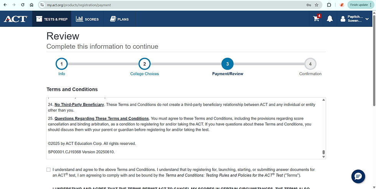This screenshot has height=189, width=376.
Task: Click the No Third-Party Beneficiary heading
Action: click(79, 105)
